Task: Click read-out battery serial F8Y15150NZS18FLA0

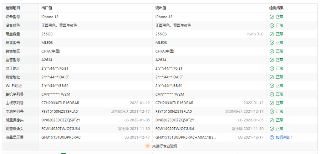Action: (174, 112)
